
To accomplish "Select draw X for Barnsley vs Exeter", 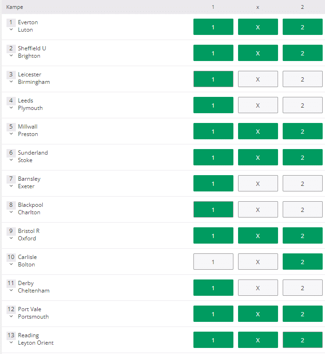I will coord(258,184).
